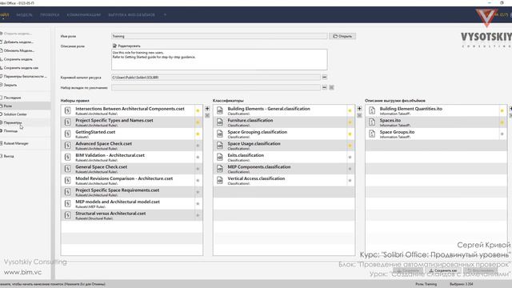Image resolution: width=512 pixels, height=288 pixels.
Task: Toggle favorite star for Space Groups.ito
Action: [502, 134]
